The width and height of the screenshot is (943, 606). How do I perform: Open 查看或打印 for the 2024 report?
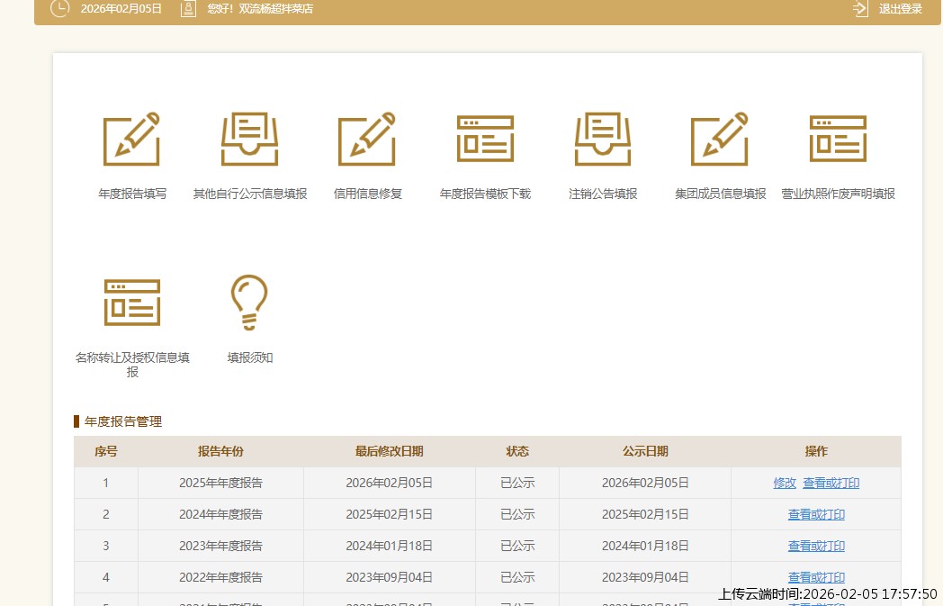point(816,514)
